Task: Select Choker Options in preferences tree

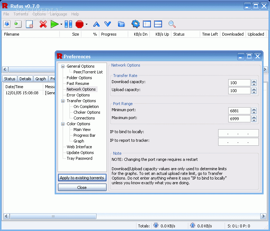Action: (87, 112)
